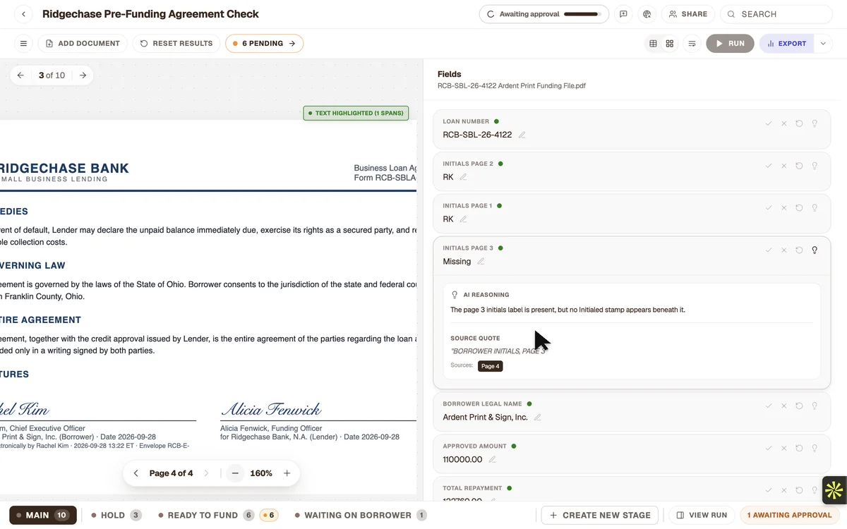
Task: Open the globe language icon in header
Action: pyautogui.click(x=647, y=14)
